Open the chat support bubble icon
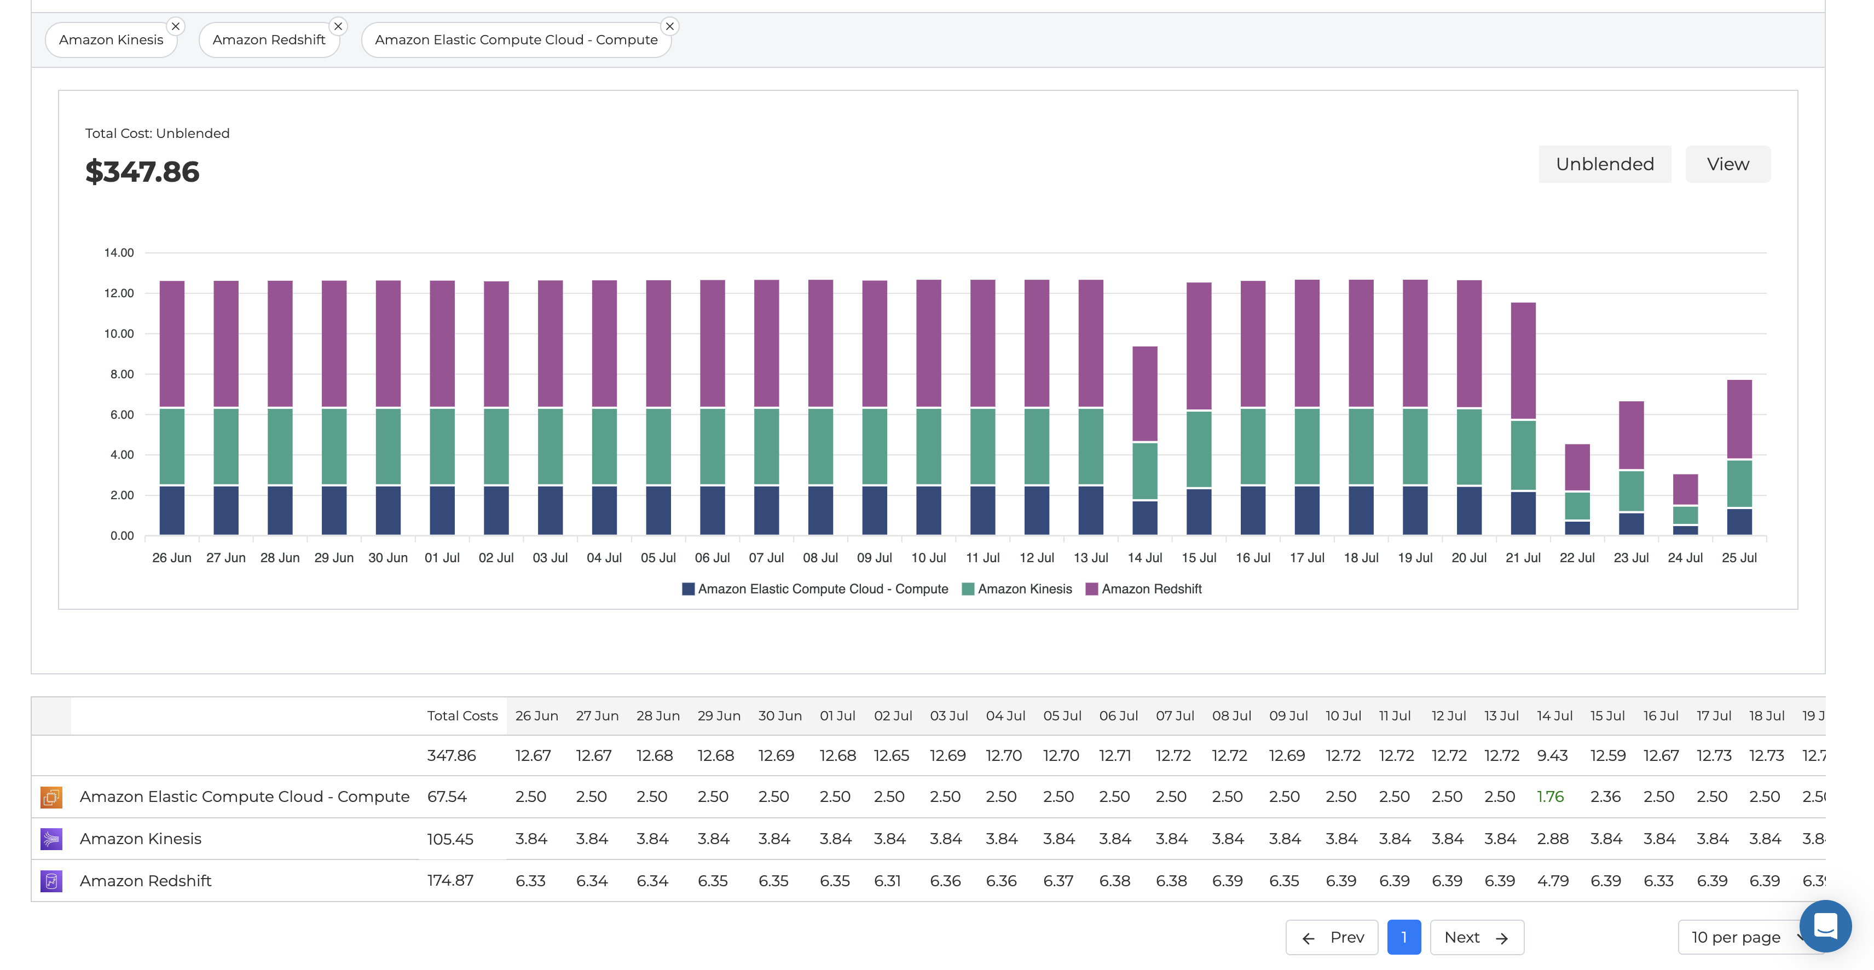The width and height of the screenshot is (1874, 970). coord(1825,926)
